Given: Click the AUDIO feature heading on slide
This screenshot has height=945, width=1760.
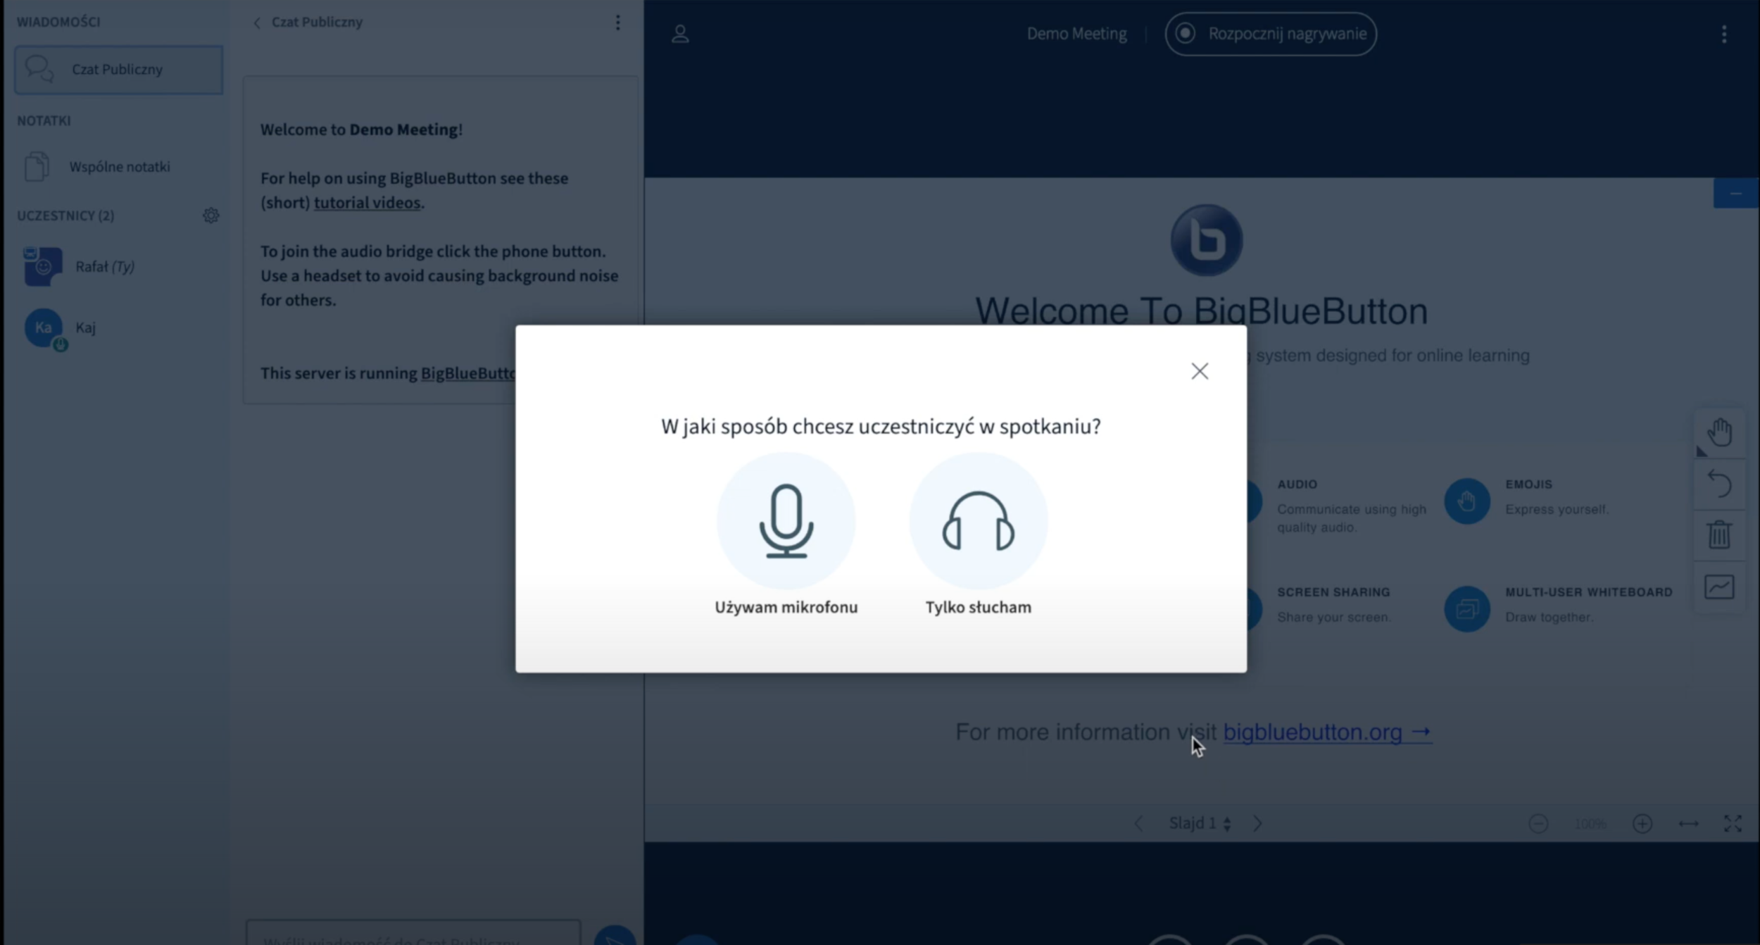Looking at the screenshot, I should click(1297, 484).
